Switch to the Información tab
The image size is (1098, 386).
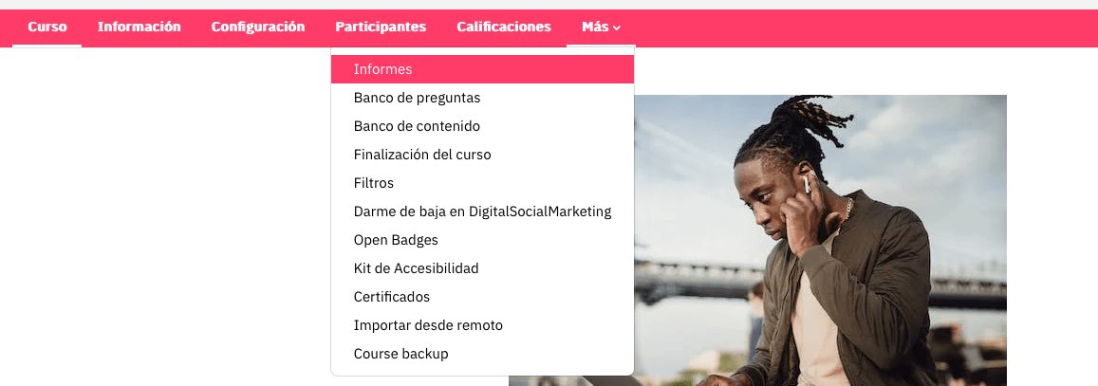tap(140, 28)
